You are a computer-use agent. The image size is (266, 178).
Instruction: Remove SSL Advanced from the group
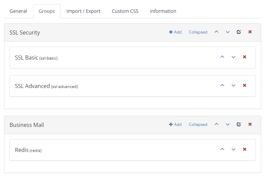[244, 85]
